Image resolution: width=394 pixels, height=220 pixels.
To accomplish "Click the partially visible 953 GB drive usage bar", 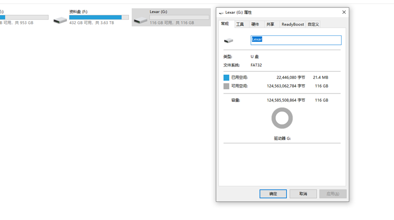I will click(x=24, y=17).
